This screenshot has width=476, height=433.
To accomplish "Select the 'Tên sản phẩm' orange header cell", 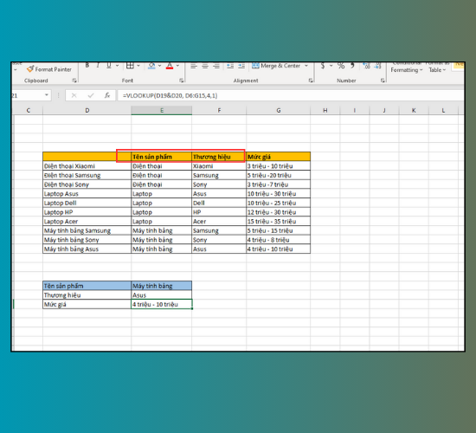I will coord(162,157).
